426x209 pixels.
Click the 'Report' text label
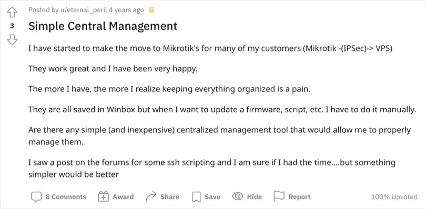coord(299,197)
